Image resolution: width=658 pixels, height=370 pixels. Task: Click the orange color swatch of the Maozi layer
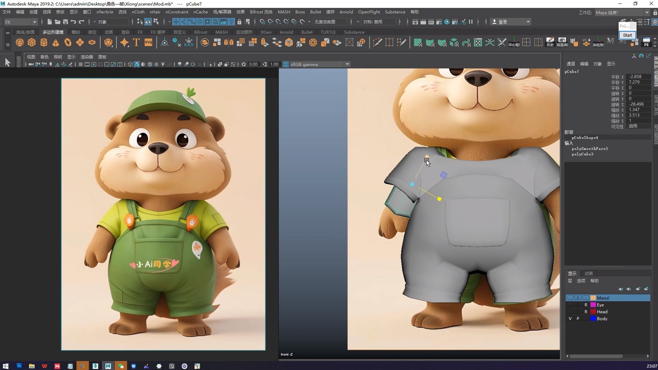coord(593,298)
